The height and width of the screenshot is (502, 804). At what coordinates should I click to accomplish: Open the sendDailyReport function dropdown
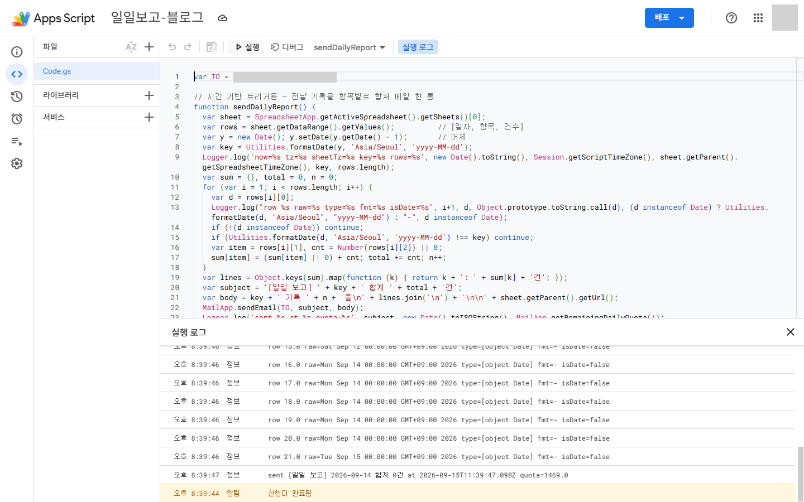350,47
